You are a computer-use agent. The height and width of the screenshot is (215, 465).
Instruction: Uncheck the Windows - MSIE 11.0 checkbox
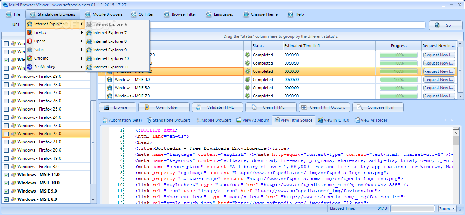(6, 175)
